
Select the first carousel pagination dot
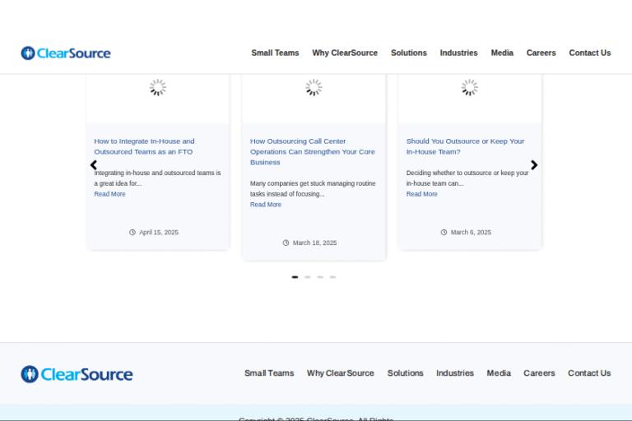click(295, 277)
